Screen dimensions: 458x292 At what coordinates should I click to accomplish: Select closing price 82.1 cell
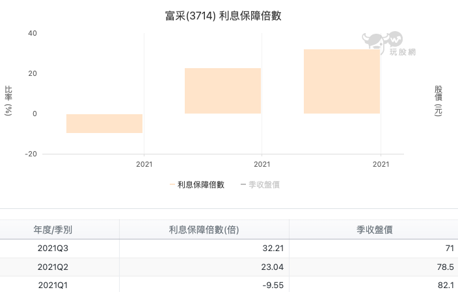446,285
